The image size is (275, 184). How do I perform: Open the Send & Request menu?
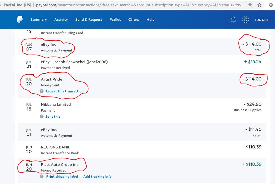(89, 20)
